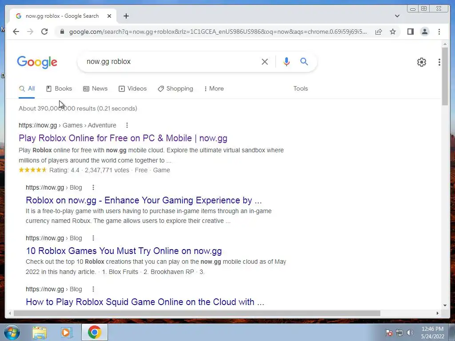Open options for the Squid Game result
Screen dimensions: 455x341
coord(93,289)
